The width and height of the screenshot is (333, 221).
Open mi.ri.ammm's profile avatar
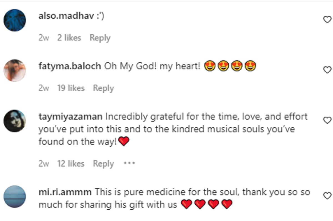click(15, 197)
